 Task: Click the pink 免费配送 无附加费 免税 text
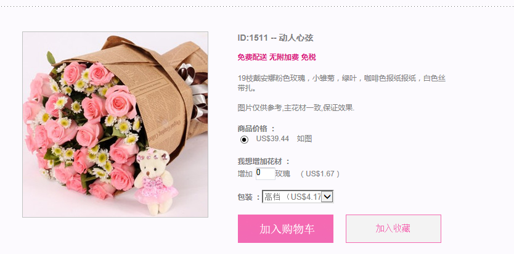click(277, 57)
